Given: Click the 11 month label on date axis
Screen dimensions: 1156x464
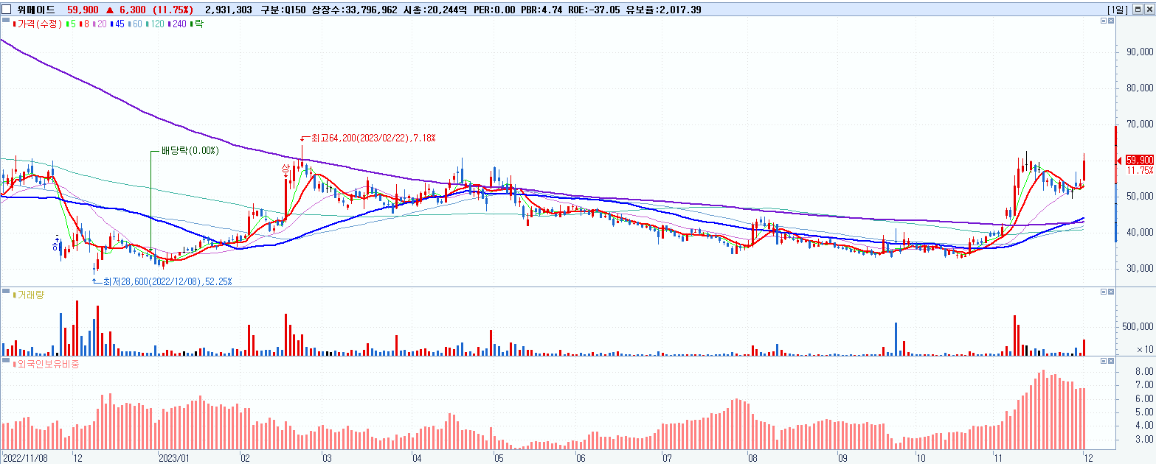Looking at the screenshot, I should [997, 457].
